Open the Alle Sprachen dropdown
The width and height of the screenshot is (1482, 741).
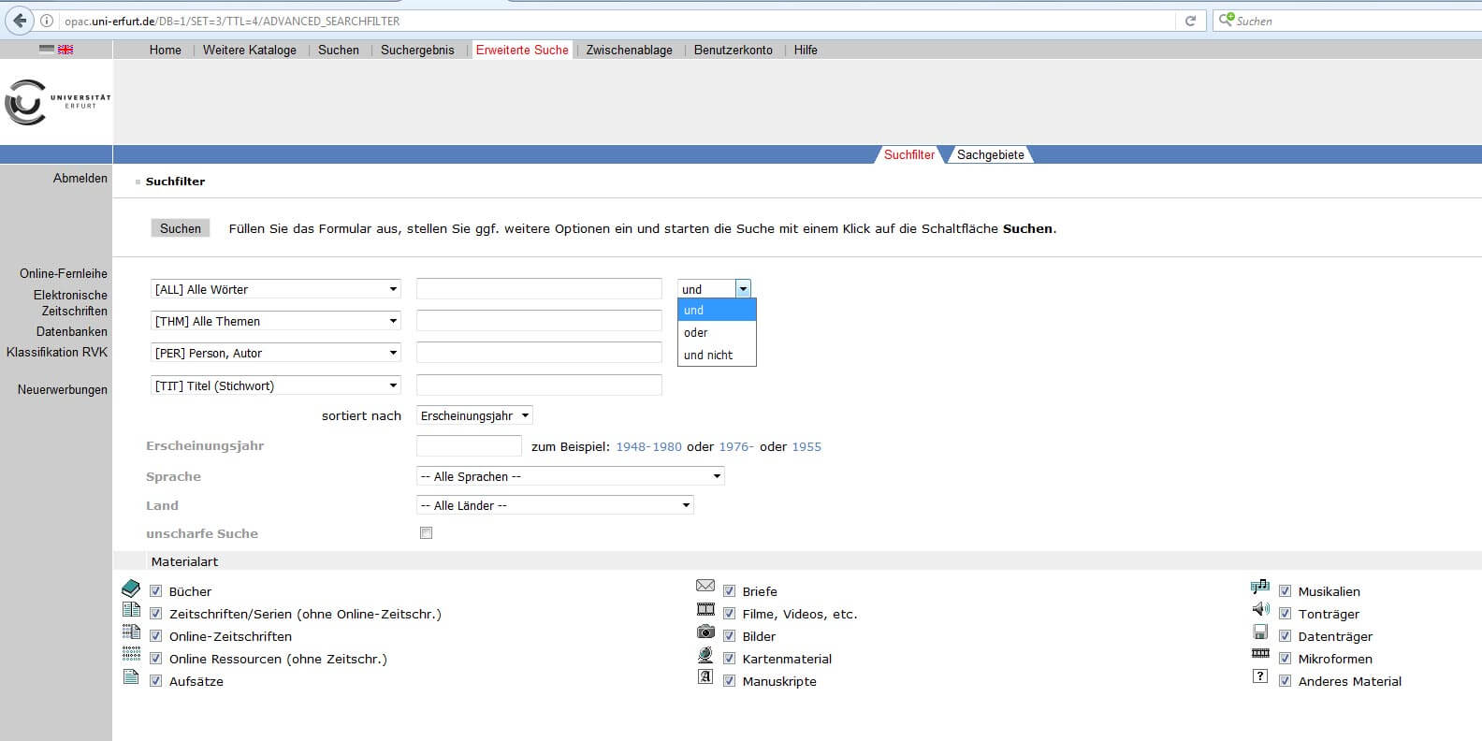point(570,476)
